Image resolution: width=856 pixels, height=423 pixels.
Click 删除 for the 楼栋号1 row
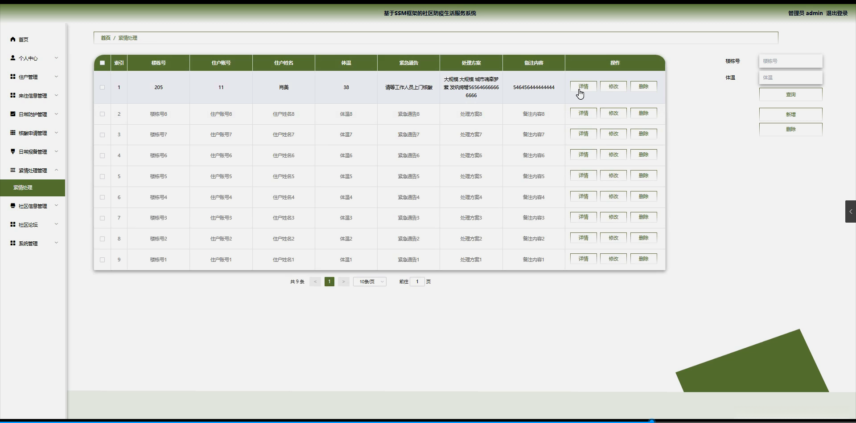point(644,259)
